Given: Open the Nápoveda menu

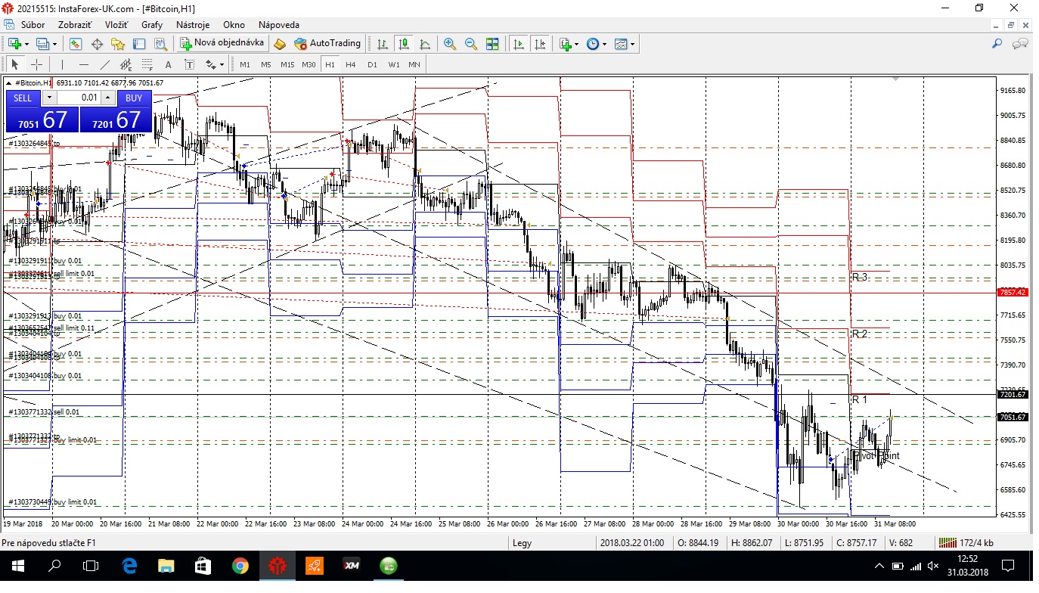Looking at the screenshot, I should click(x=279, y=25).
